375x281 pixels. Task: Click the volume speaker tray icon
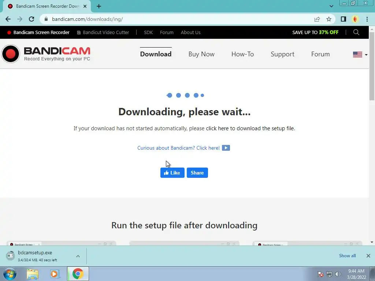[x=338, y=274]
